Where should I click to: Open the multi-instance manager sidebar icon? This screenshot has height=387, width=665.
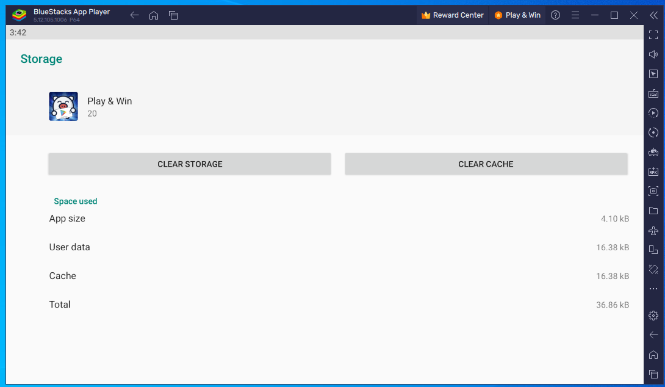point(653,152)
